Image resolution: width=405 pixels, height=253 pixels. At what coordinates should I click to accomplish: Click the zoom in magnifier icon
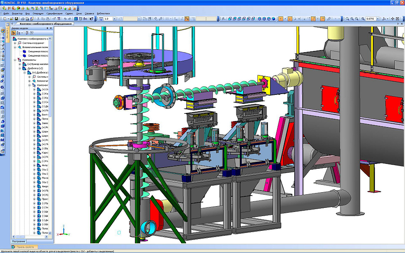pos(352,19)
